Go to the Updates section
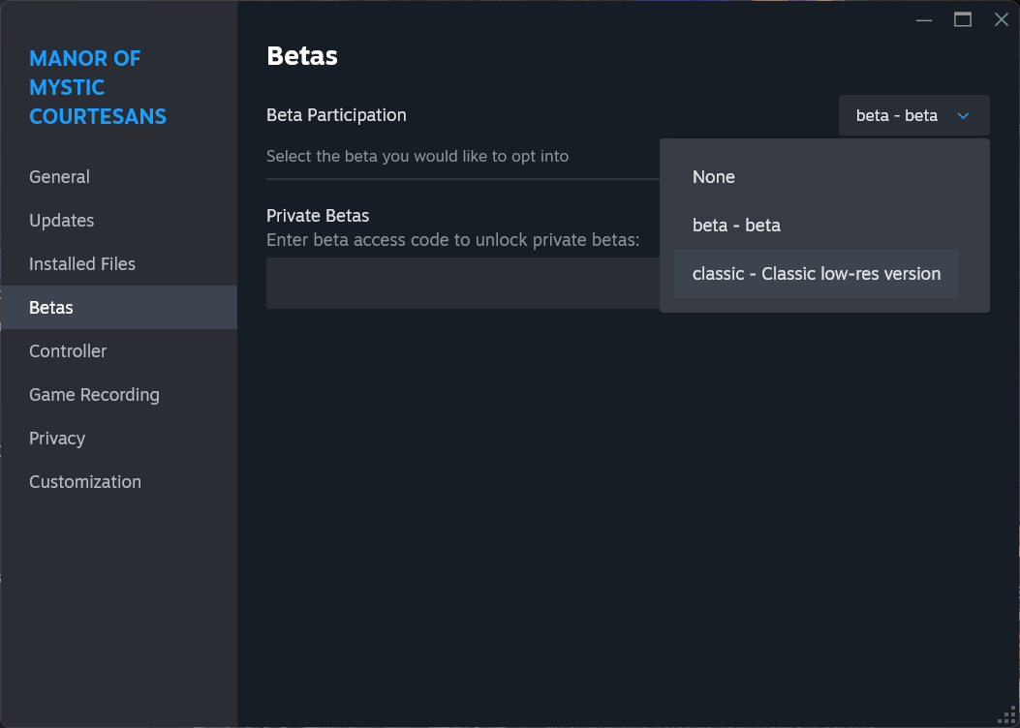Screen dimensions: 1020x728 [61, 221]
